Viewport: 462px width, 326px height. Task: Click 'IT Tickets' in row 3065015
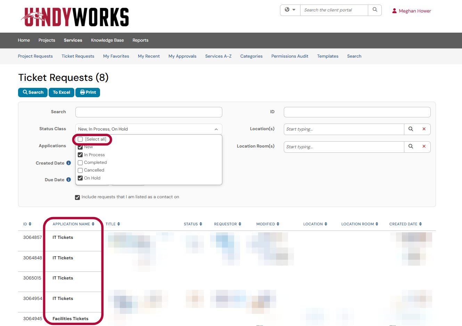pos(63,278)
